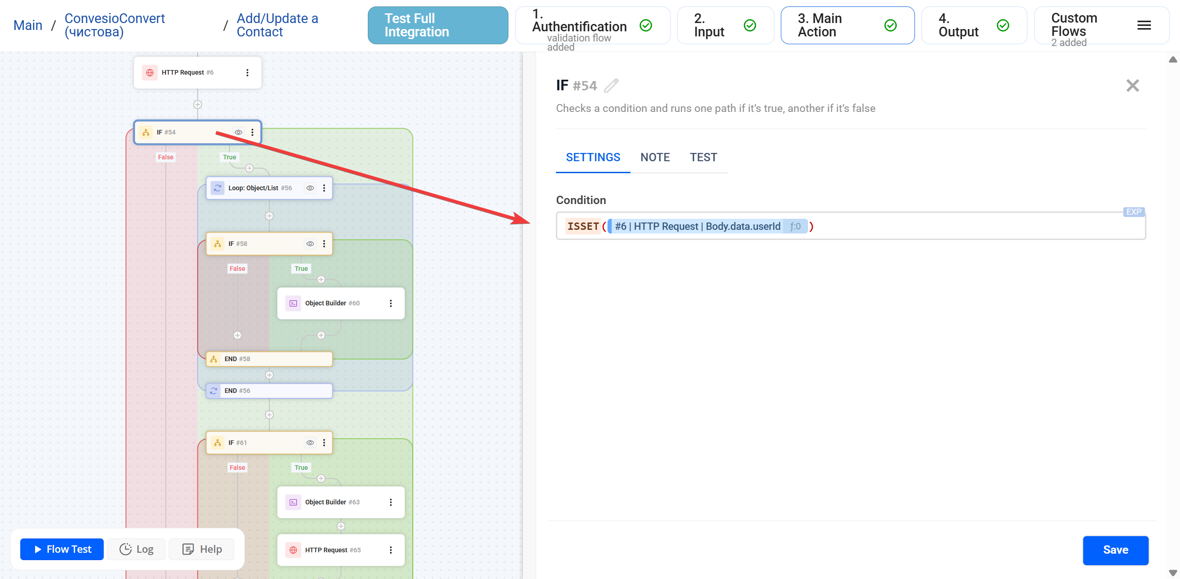Open Custom Flows hamburger menu
Screen dimensions: 1180x579
tap(1144, 25)
